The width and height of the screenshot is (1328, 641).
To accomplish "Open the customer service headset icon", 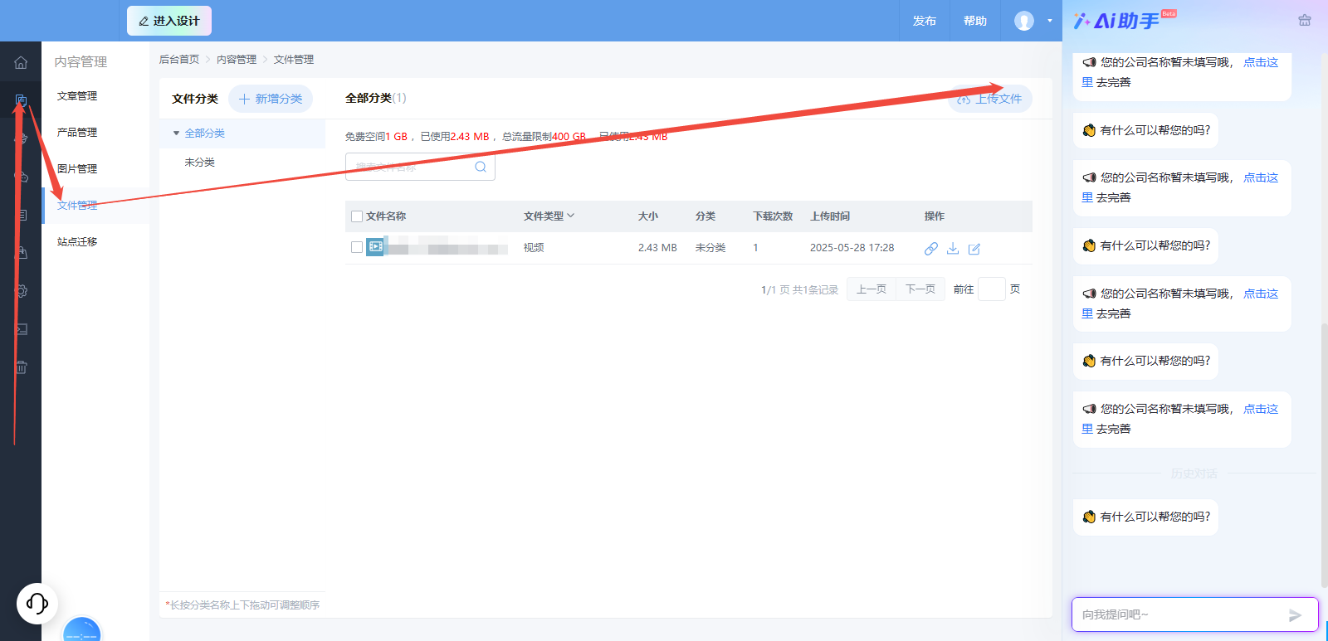I will [37, 603].
